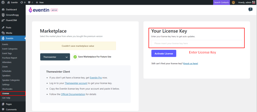Open Speakers submenu item
257x112 pixels.
[x=6, y=75]
